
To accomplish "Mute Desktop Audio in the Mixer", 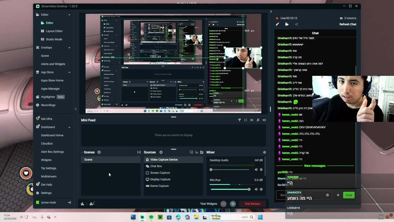I will pyautogui.click(x=256, y=170).
